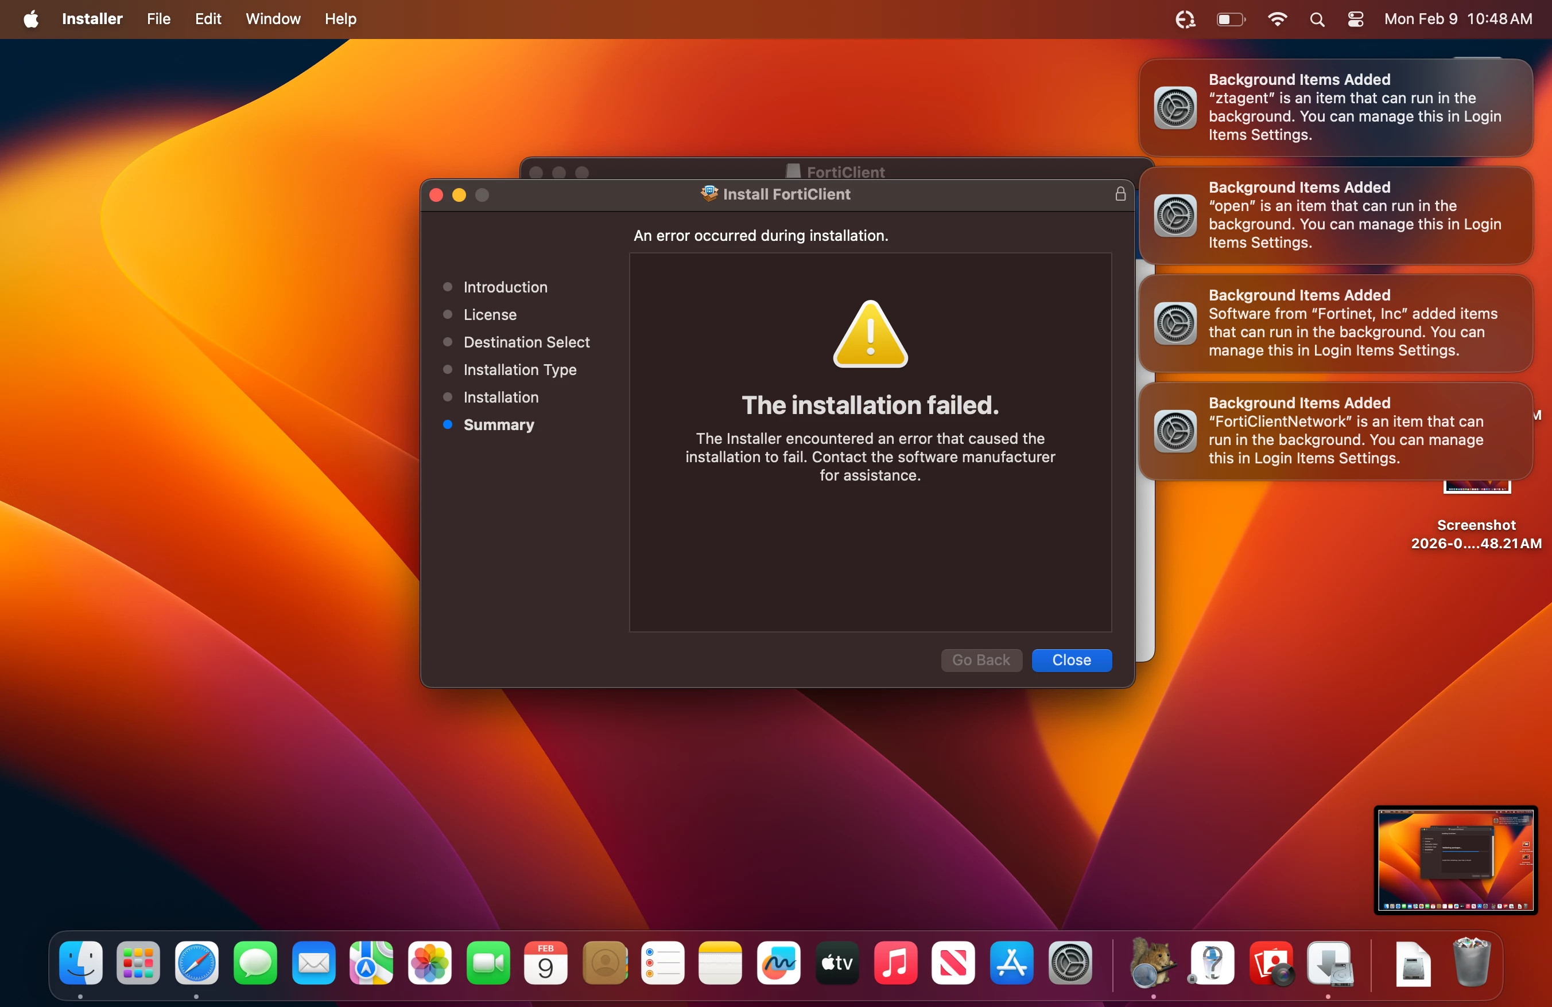Click "The installation failed." heading
1552x1007 pixels.
click(870, 405)
